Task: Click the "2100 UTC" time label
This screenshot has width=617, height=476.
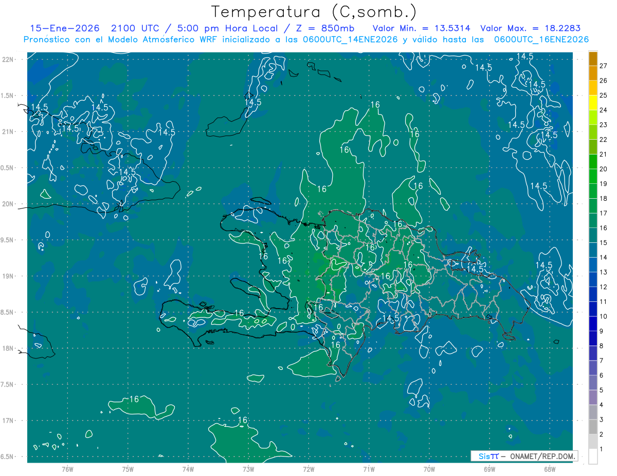Action: pos(135,28)
